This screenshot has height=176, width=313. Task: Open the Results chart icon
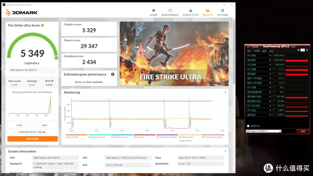[208, 10]
